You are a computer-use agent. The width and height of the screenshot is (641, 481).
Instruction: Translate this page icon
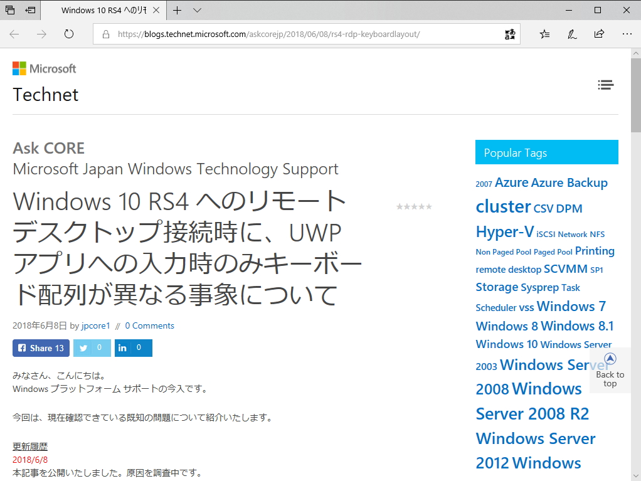[510, 34]
